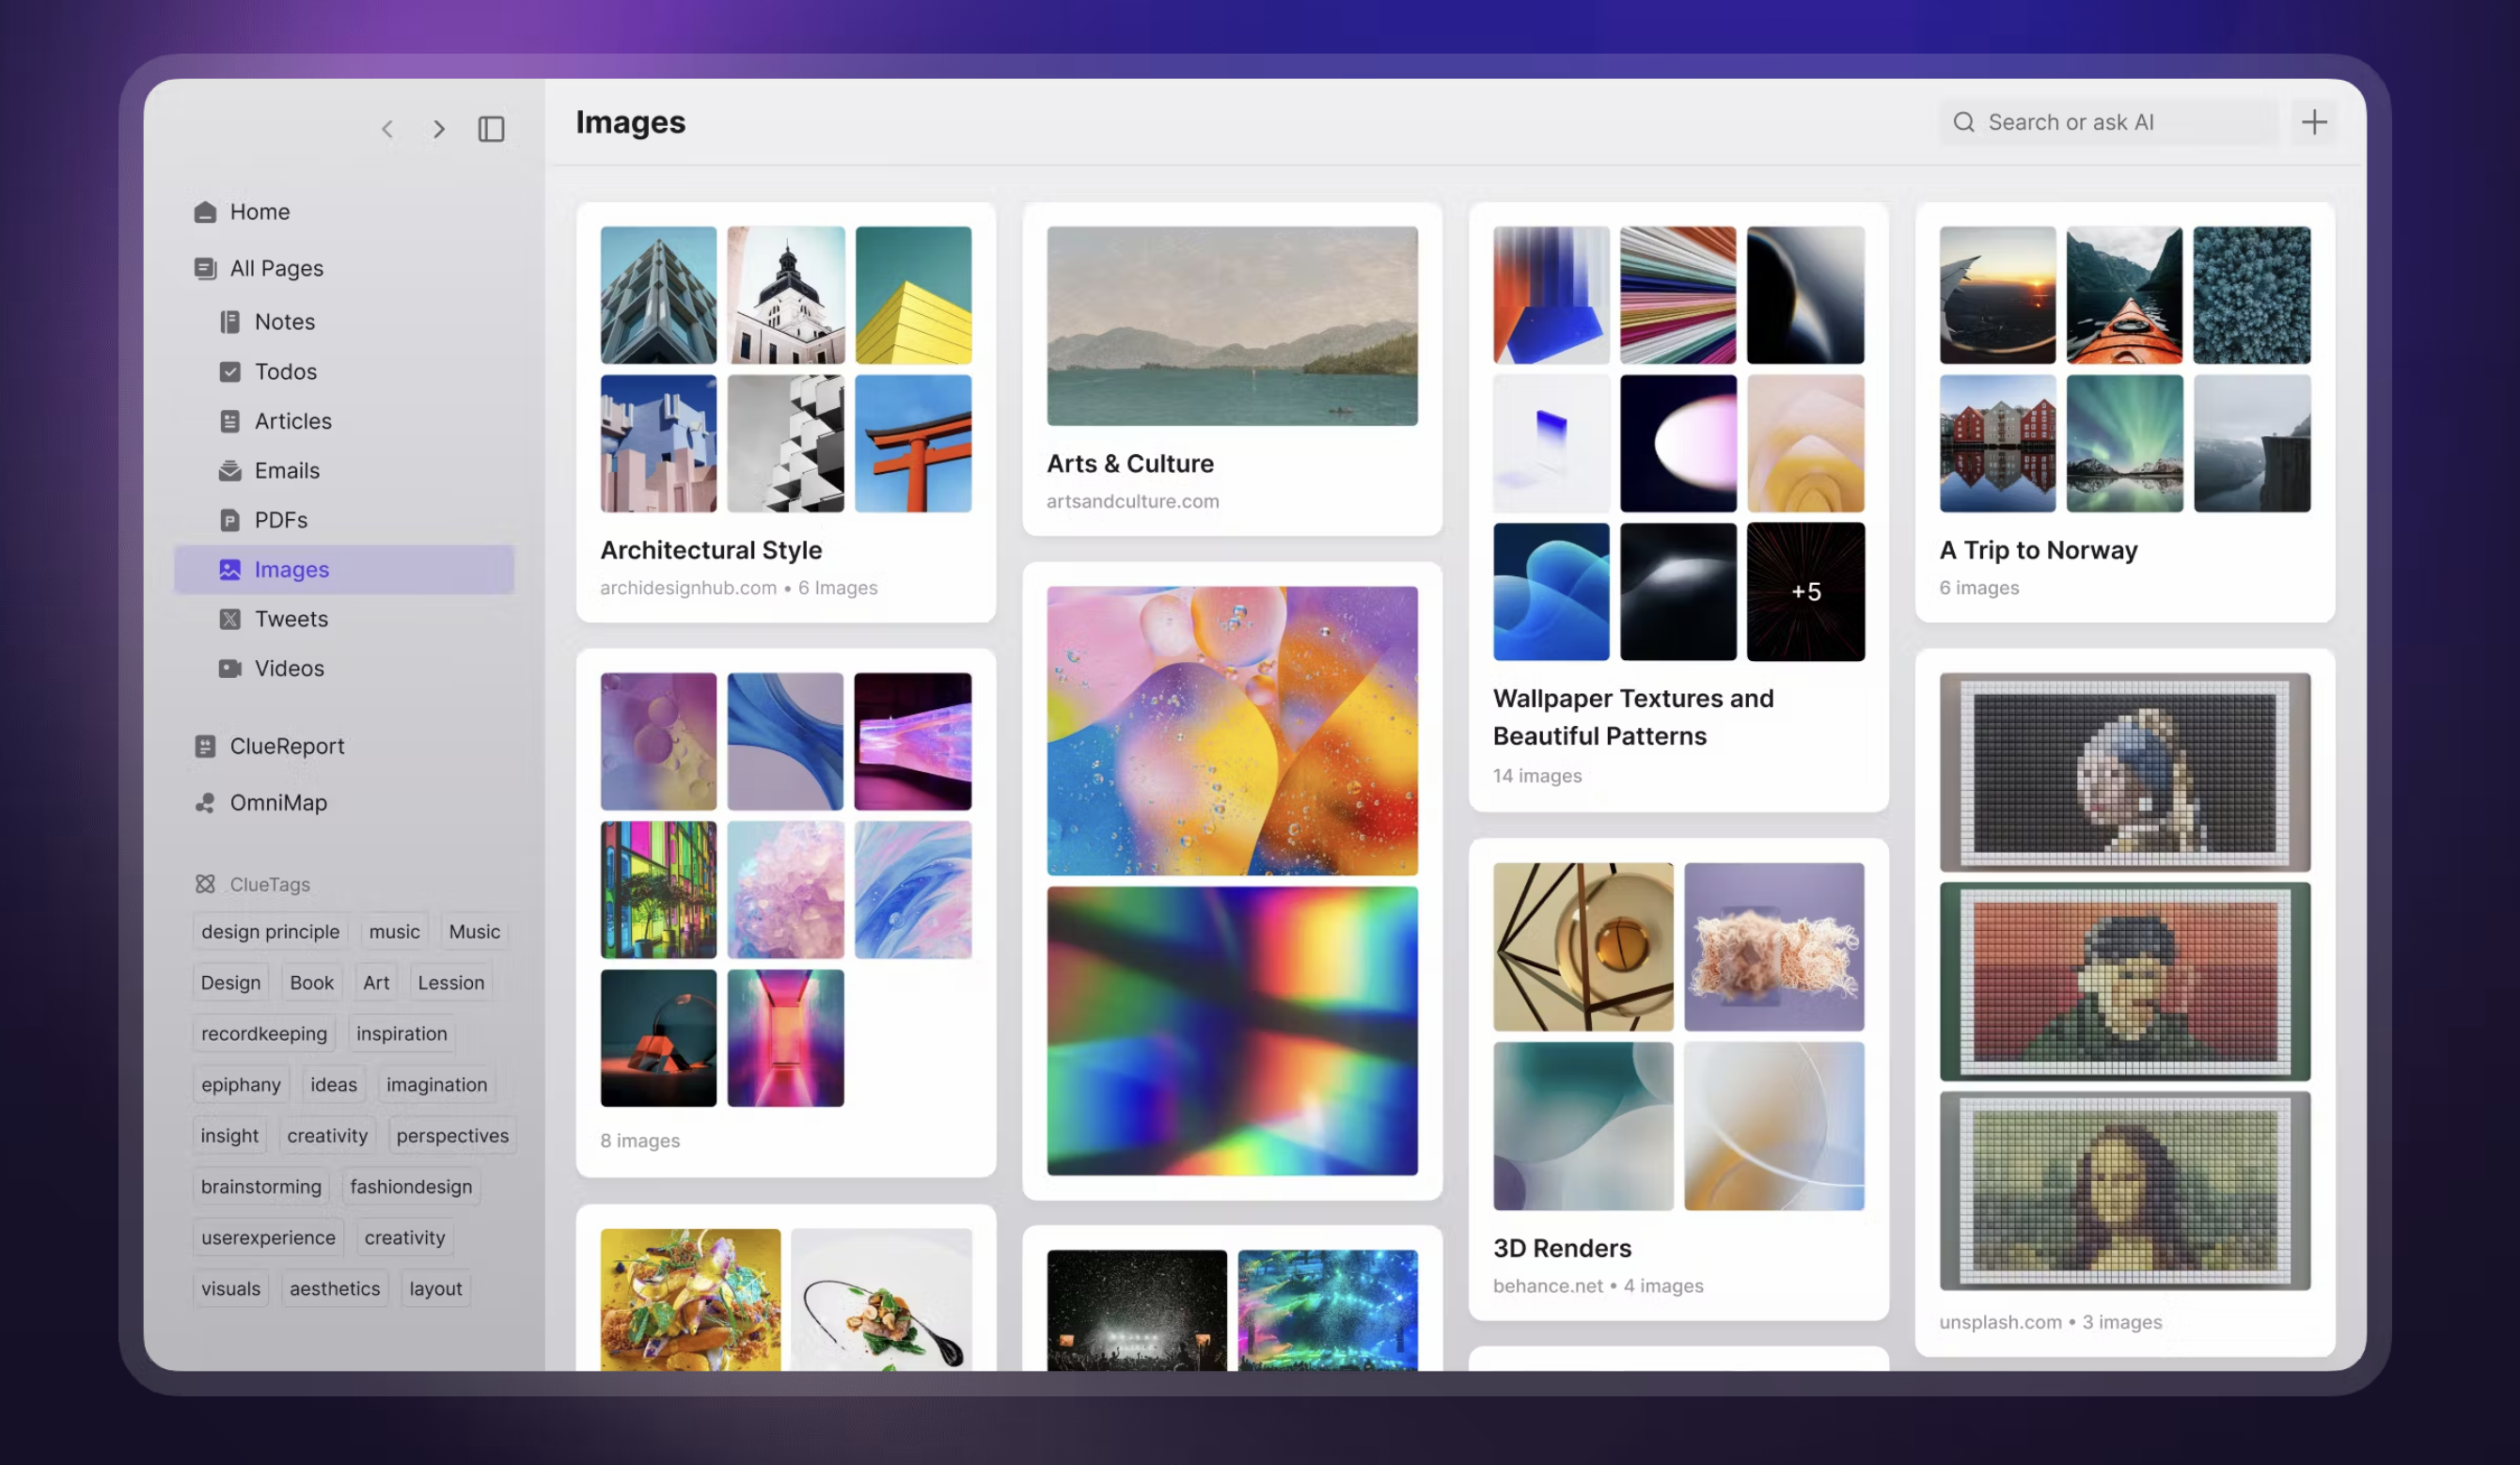Open the Videos page
Viewport: 2520px width, 1465px height.
click(289, 668)
